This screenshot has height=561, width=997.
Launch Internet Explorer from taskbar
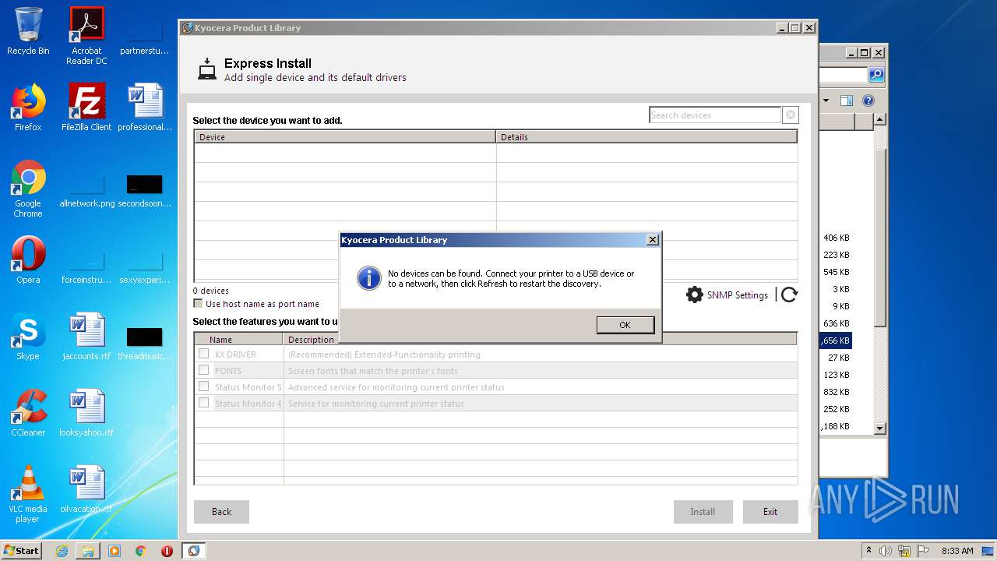point(62,551)
